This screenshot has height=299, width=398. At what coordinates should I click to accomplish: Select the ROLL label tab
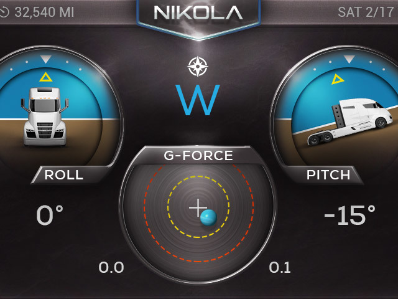(64, 174)
